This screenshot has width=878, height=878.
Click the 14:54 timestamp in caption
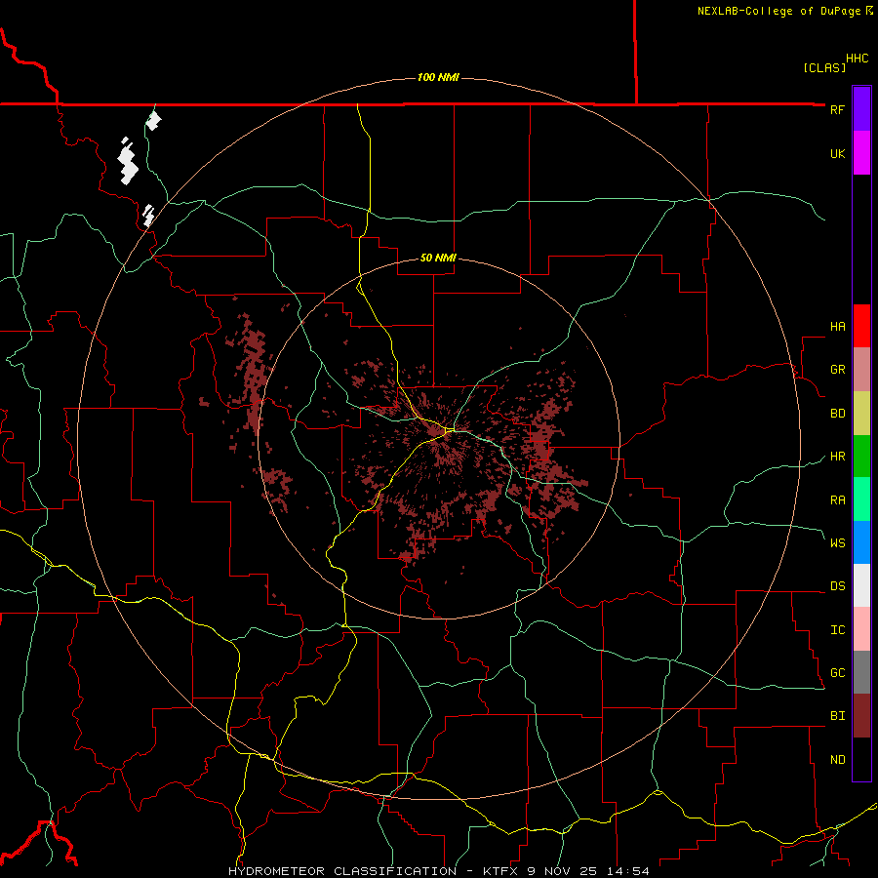[627, 871]
